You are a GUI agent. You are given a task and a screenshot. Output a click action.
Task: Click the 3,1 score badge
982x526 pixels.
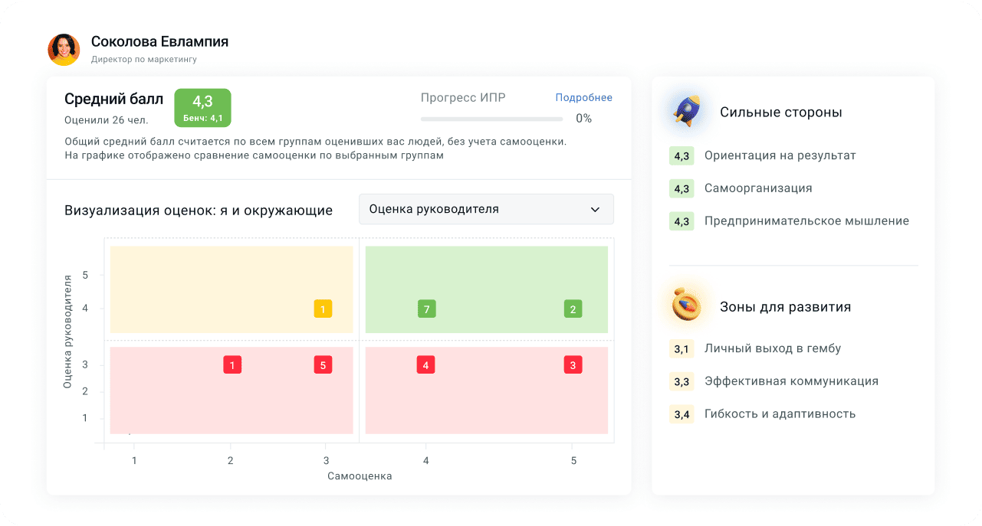(681, 349)
